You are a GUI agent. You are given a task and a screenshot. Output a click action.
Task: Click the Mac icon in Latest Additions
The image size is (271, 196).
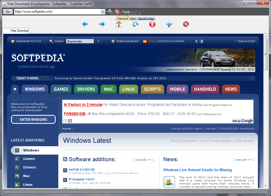(17, 176)
